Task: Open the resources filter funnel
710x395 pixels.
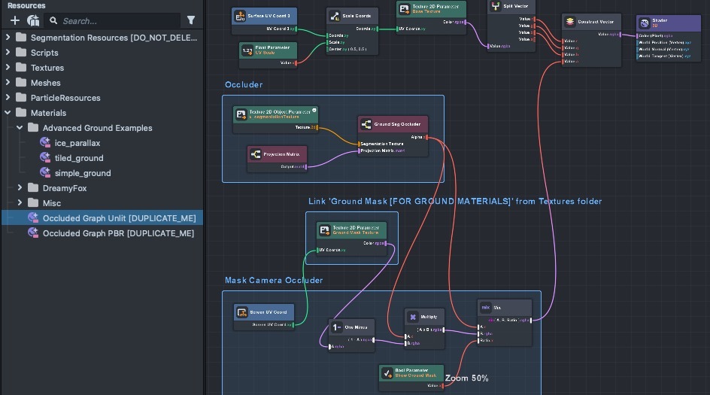Action: pos(191,20)
